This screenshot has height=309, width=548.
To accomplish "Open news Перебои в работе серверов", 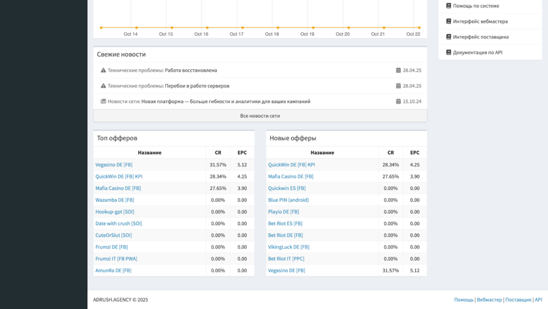I will (197, 86).
